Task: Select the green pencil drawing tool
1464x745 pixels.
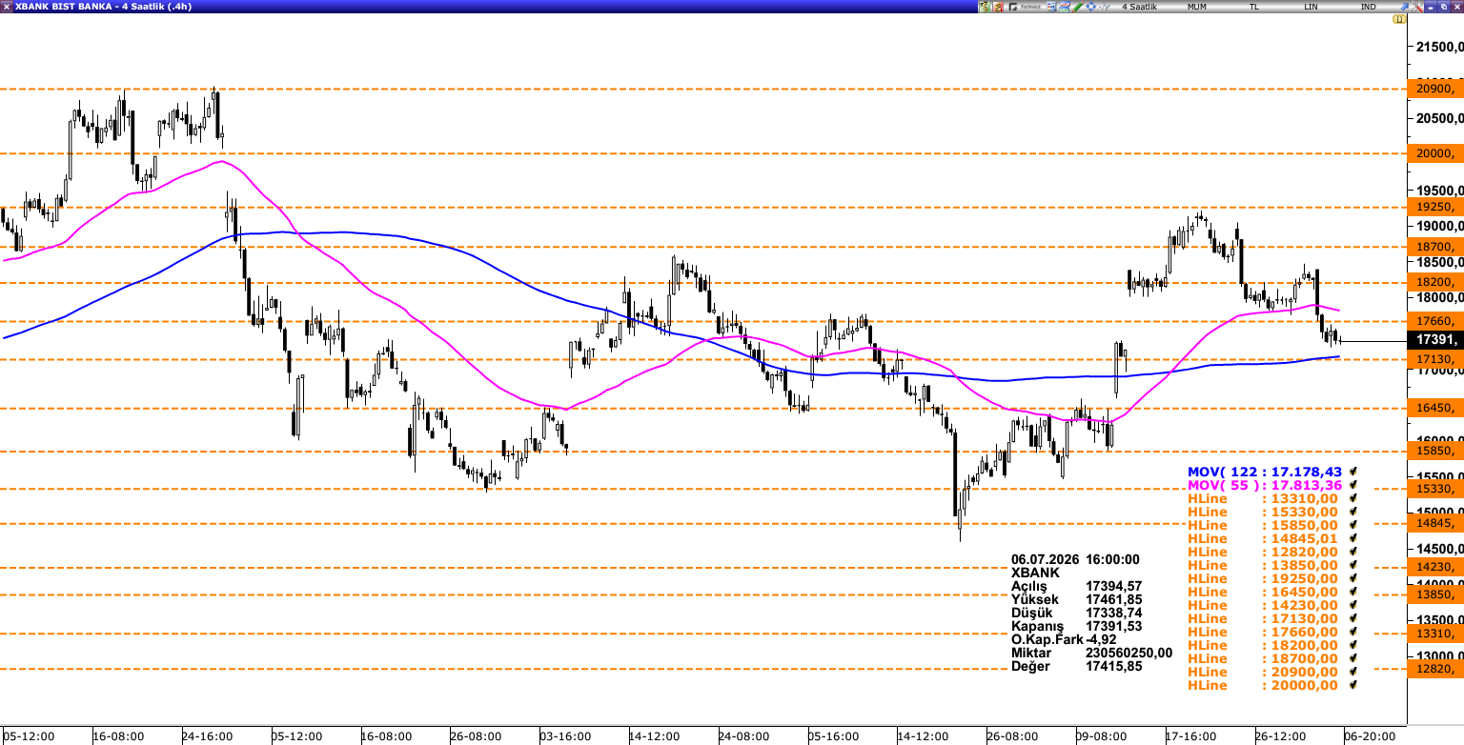Action: (1077, 7)
